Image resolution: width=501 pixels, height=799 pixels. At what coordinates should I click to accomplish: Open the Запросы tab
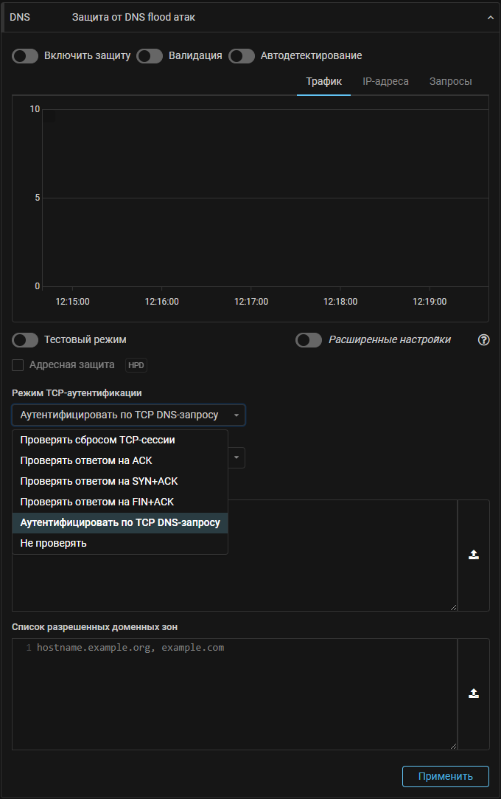[x=450, y=81]
